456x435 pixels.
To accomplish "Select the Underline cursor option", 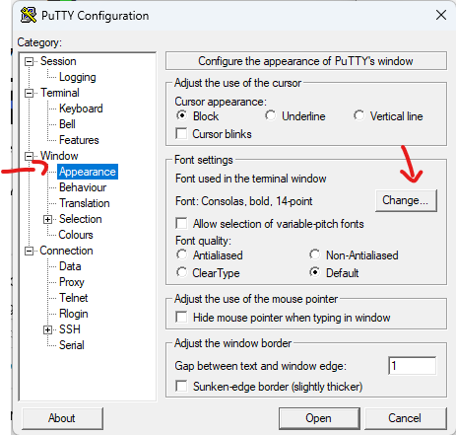I will point(270,115).
